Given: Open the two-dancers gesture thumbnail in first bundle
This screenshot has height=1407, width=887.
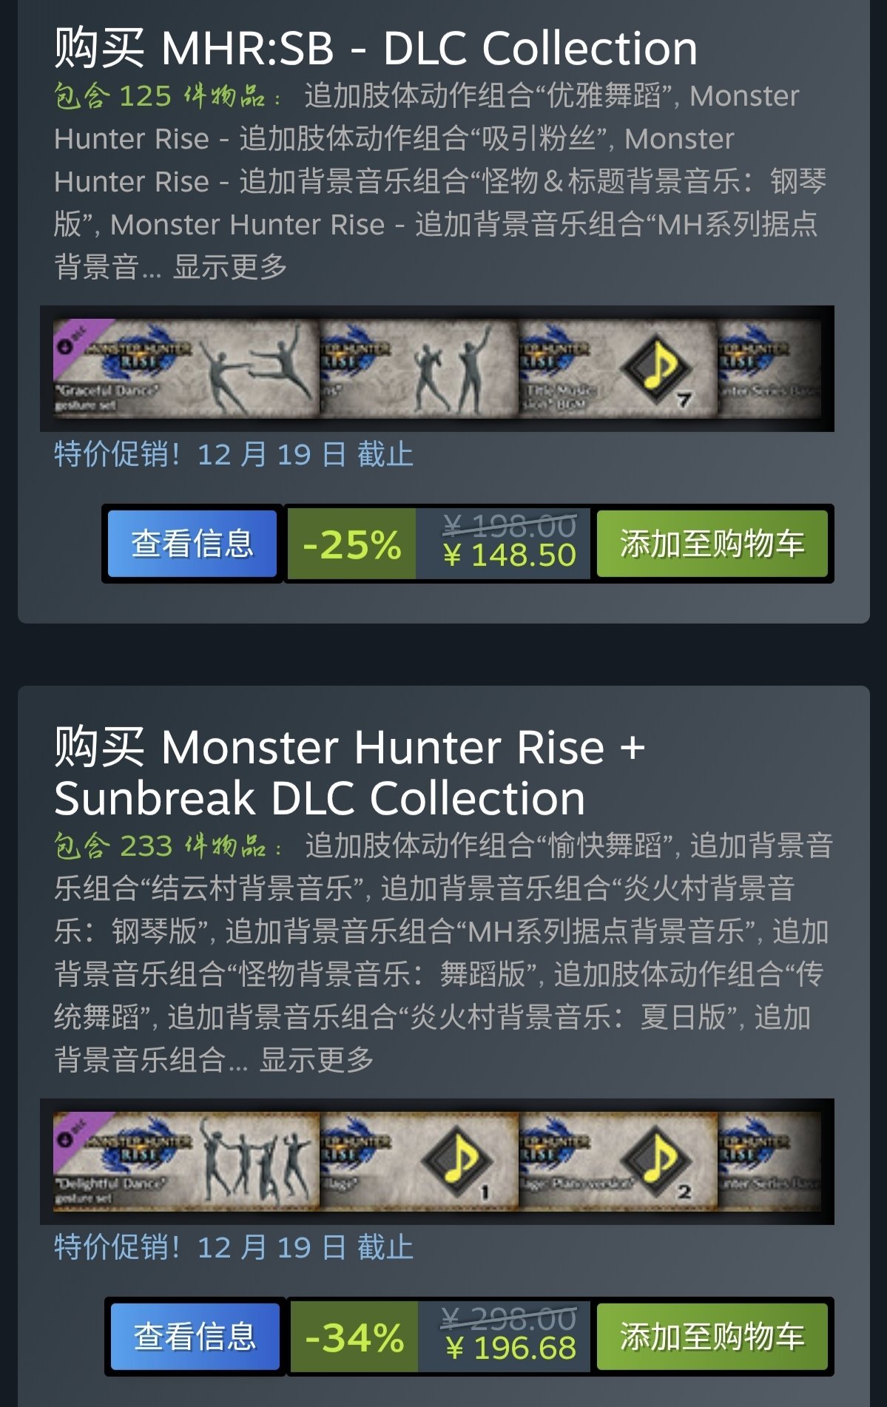Looking at the screenshot, I should [x=419, y=368].
